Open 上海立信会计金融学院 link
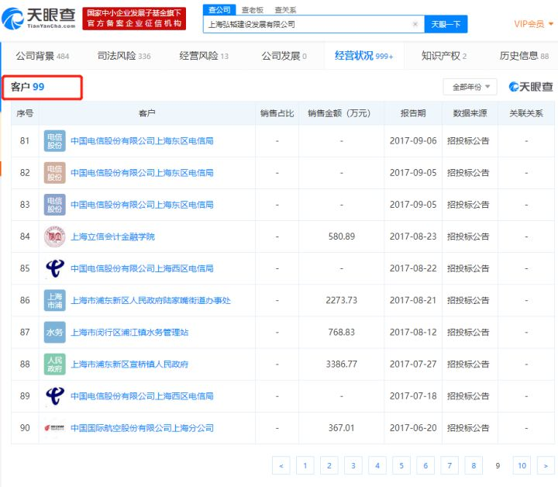 click(x=112, y=237)
